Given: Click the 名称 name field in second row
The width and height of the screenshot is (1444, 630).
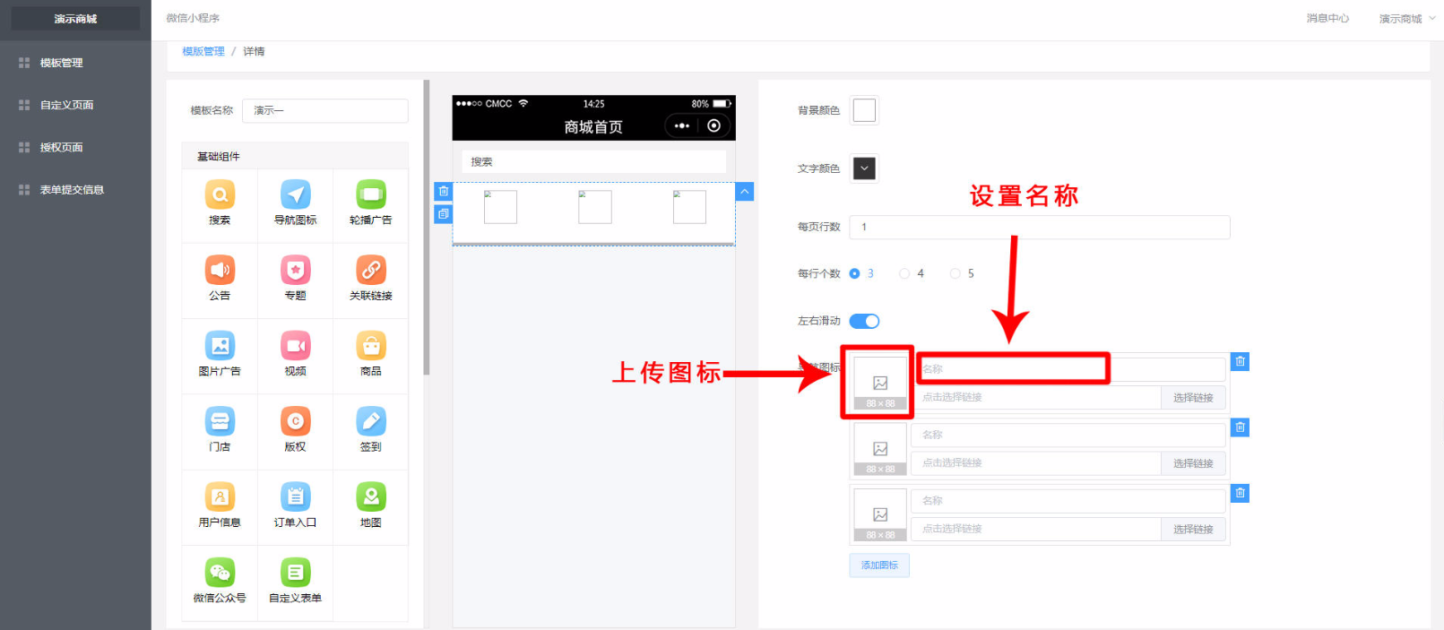Looking at the screenshot, I should tap(1068, 435).
